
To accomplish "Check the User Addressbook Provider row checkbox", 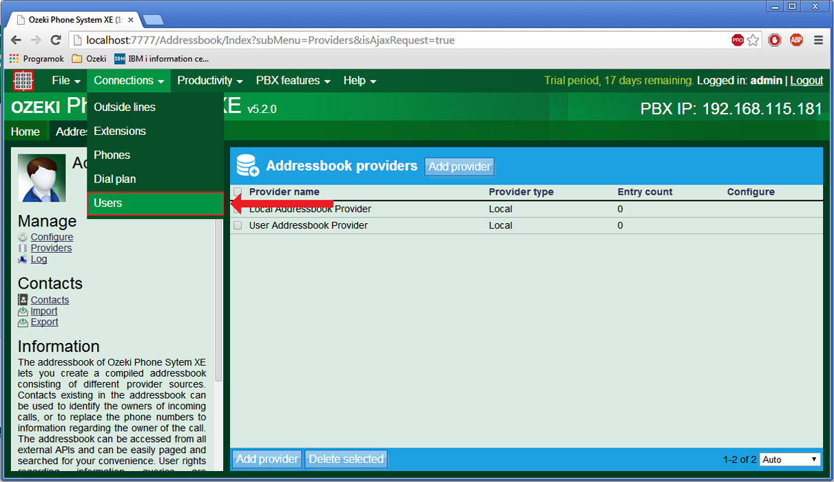I will point(238,225).
